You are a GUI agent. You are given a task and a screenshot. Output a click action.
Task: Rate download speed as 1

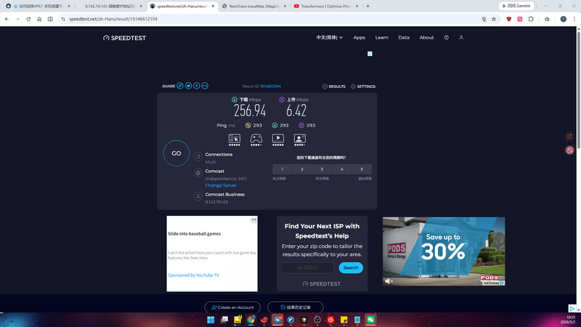click(282, 169)
